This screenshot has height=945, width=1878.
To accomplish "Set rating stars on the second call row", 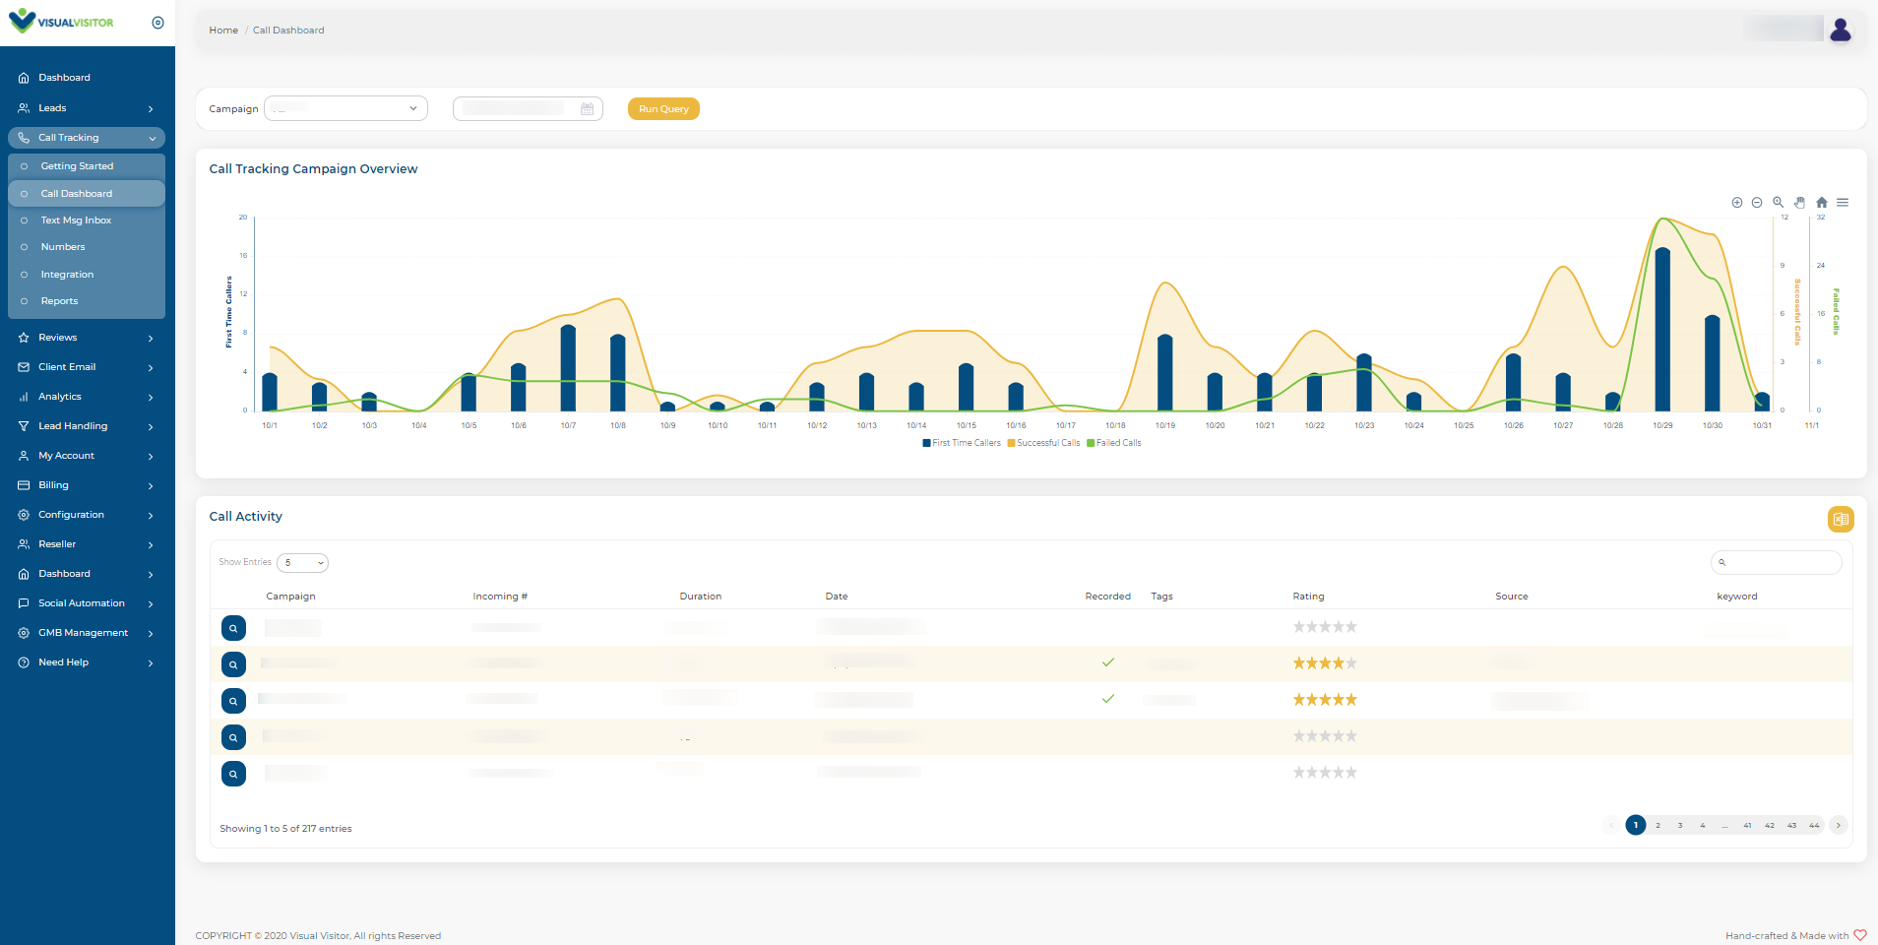I will click(x=1325, y=663).
